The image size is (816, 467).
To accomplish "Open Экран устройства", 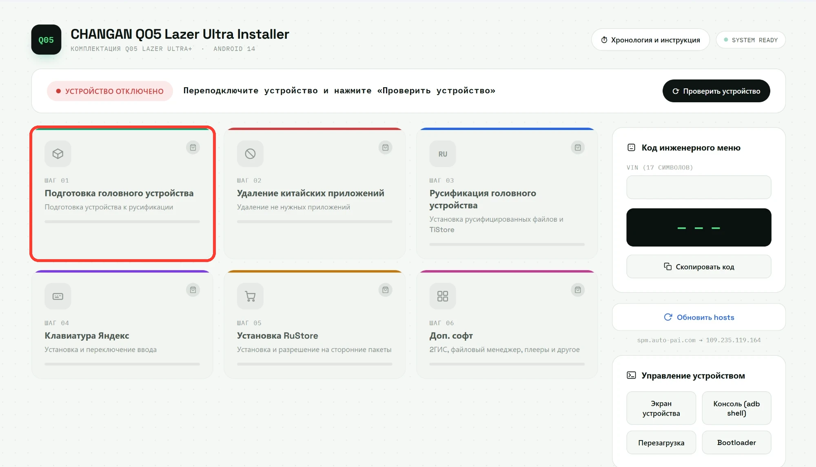I will 661,408.
